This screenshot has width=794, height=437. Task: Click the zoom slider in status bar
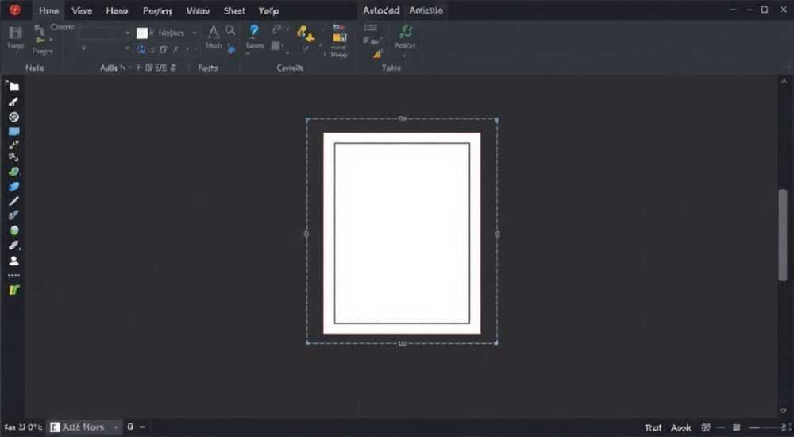[768, 428]
